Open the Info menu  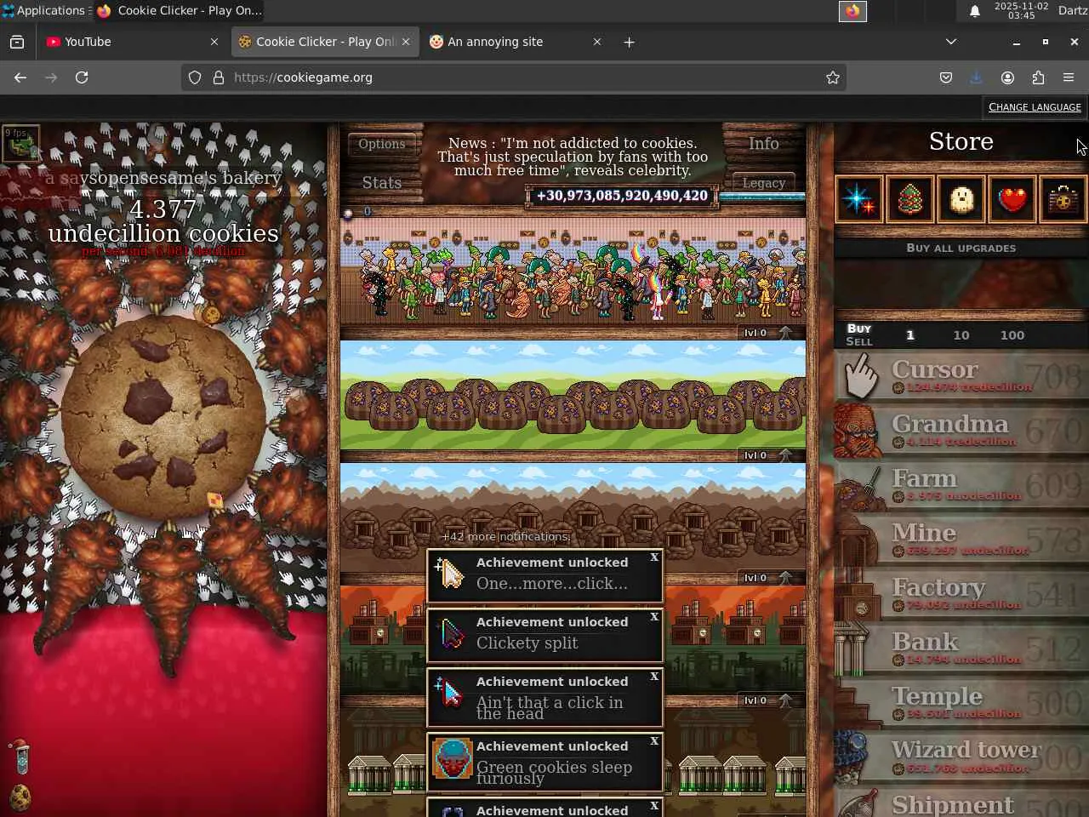[x=764, y=144]
